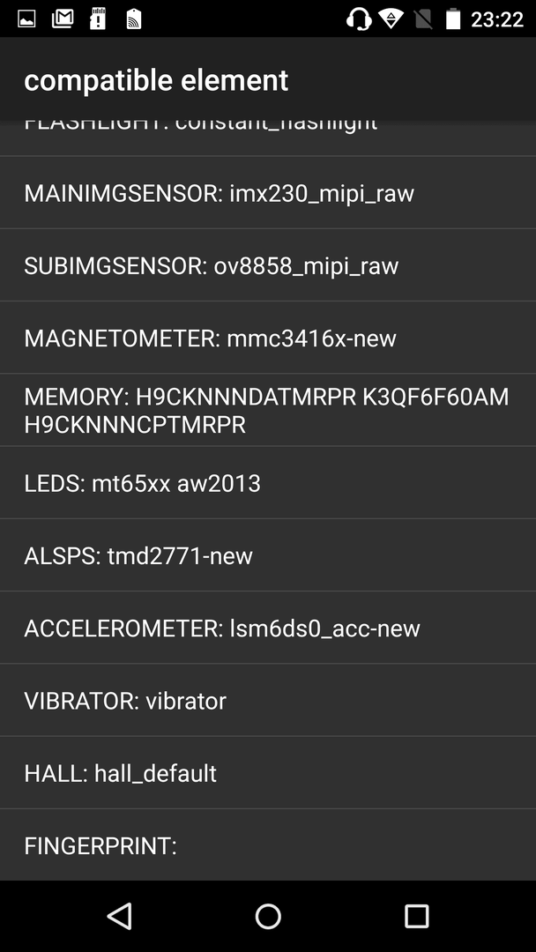Screen dimensions: 536x952
Task: Tap the battery status icon
Action: pyautogui.click(x=453, y=19)
